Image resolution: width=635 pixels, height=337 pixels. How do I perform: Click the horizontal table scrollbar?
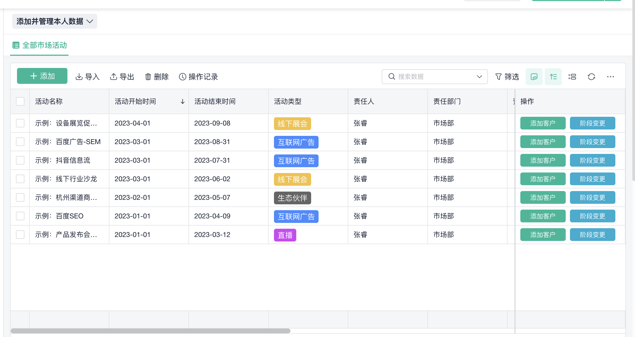point(150,331)
